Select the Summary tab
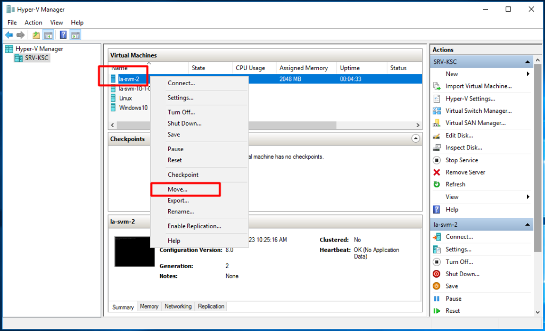Screen dimensions: 545x331 click(x=123, y=307)
